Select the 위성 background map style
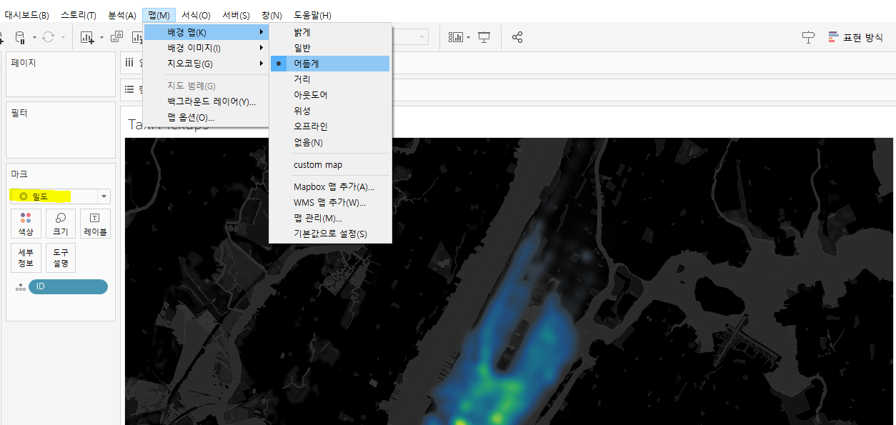 point(330,111)
